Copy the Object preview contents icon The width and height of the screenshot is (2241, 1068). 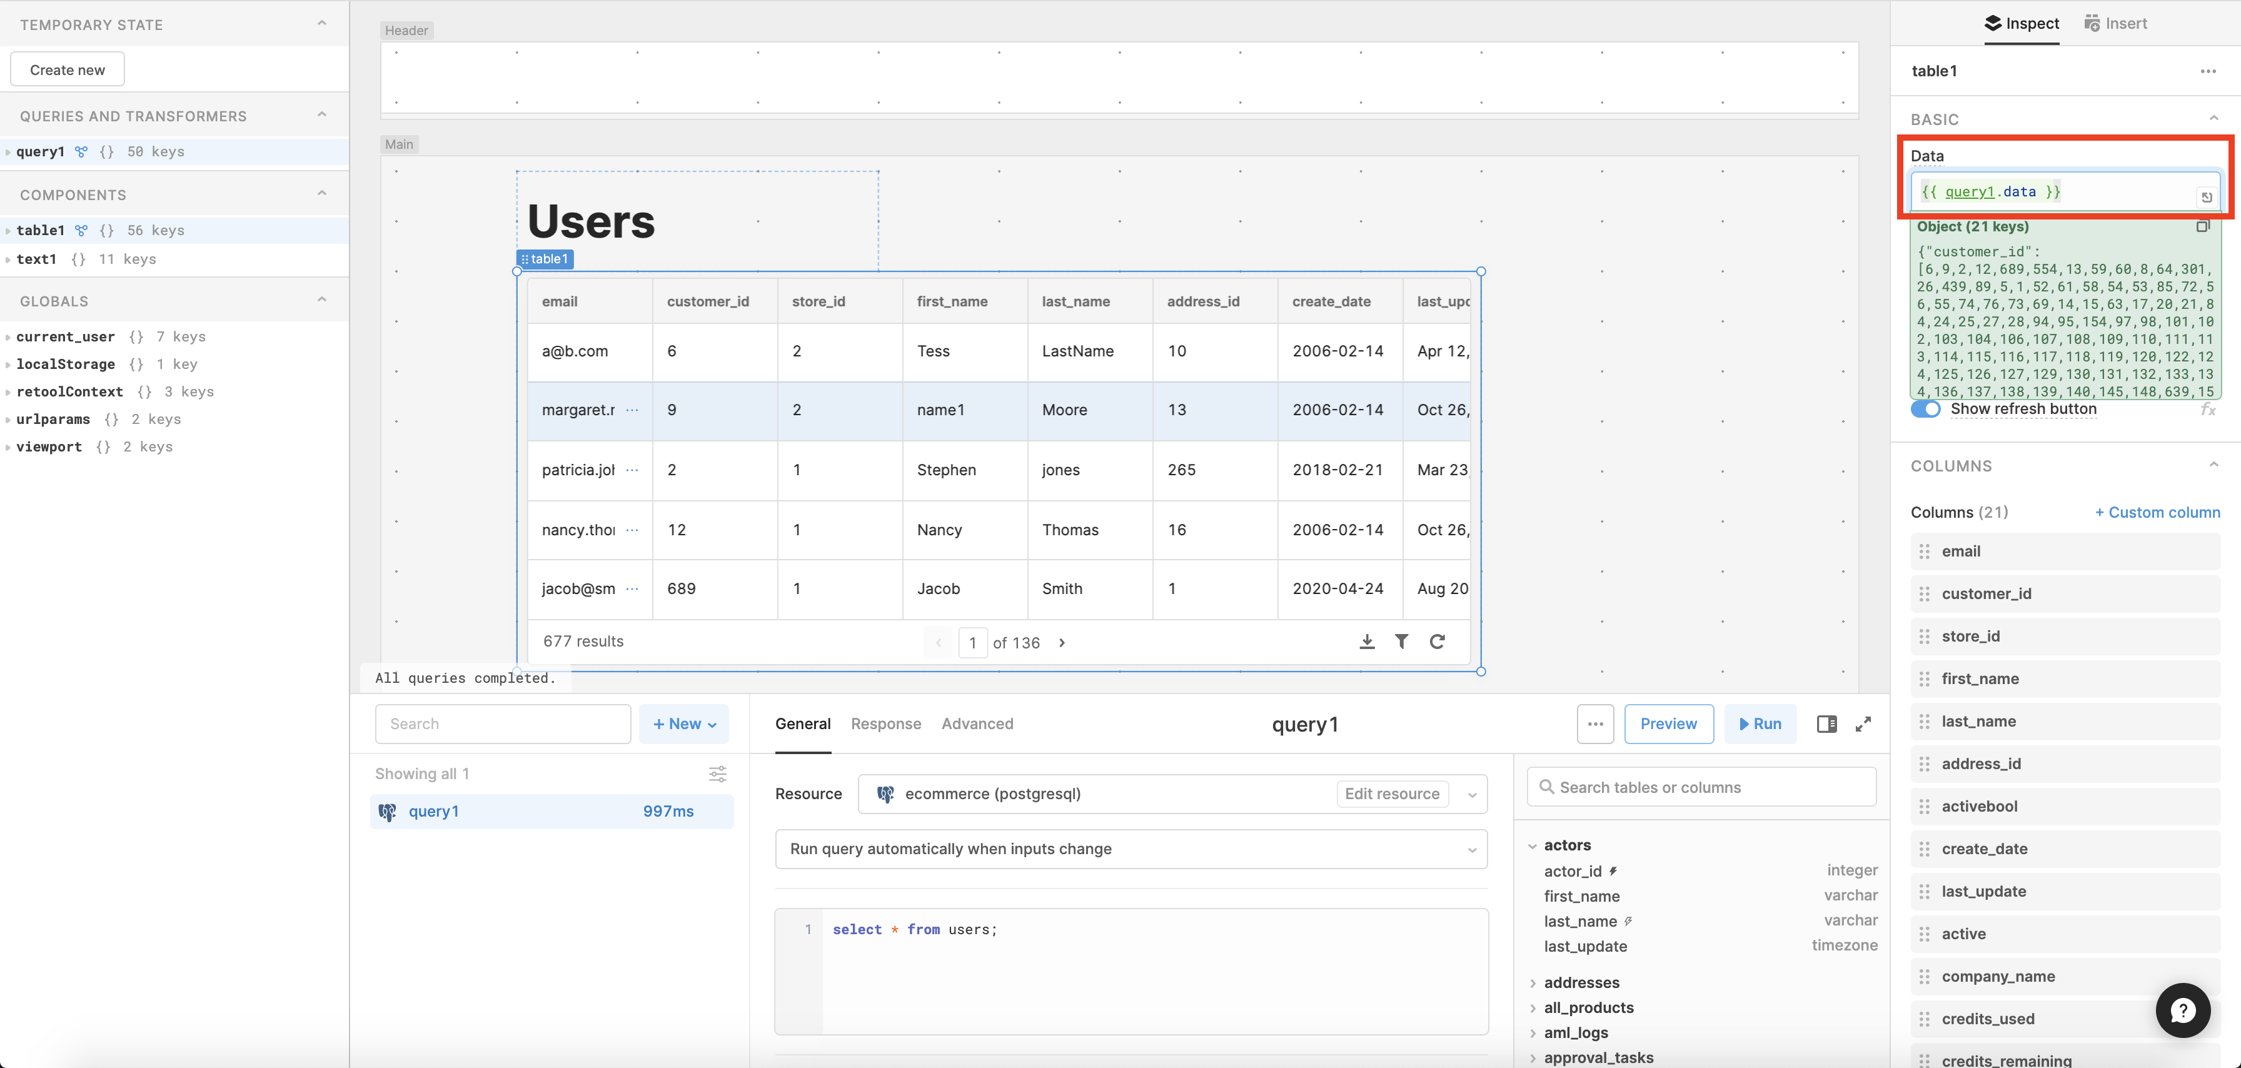pyautogui.click(x=2203, y=227)
